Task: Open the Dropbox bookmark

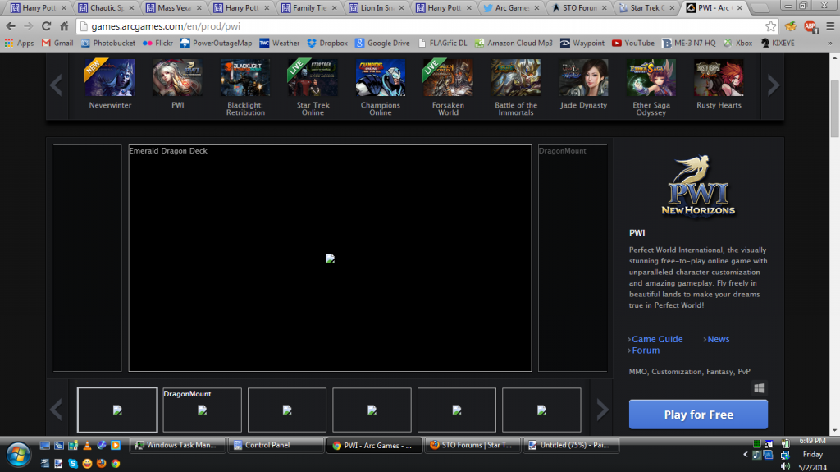Action: 327,43
